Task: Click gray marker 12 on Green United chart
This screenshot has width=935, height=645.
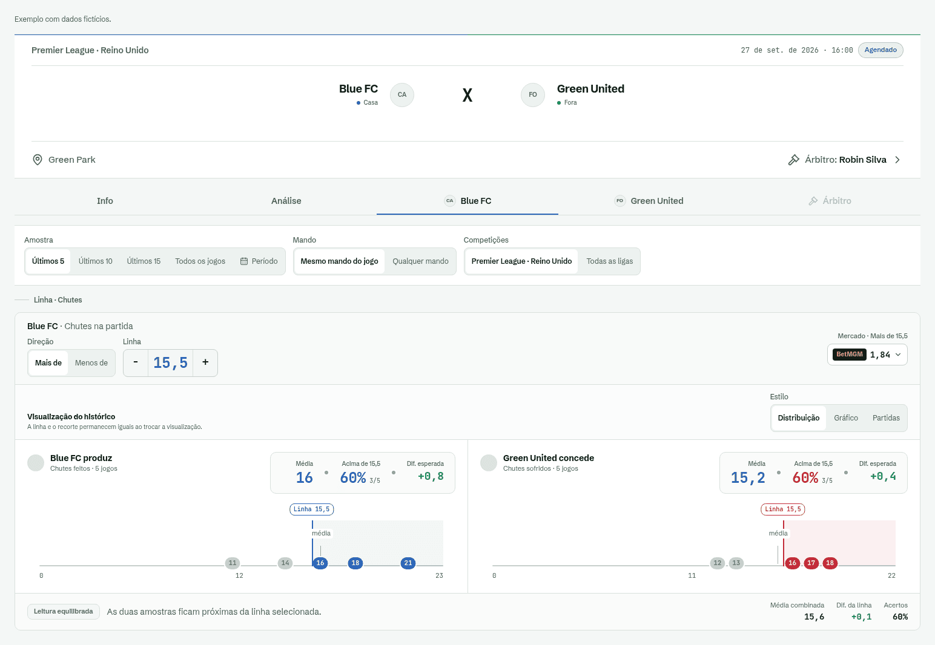Action: 718,563
